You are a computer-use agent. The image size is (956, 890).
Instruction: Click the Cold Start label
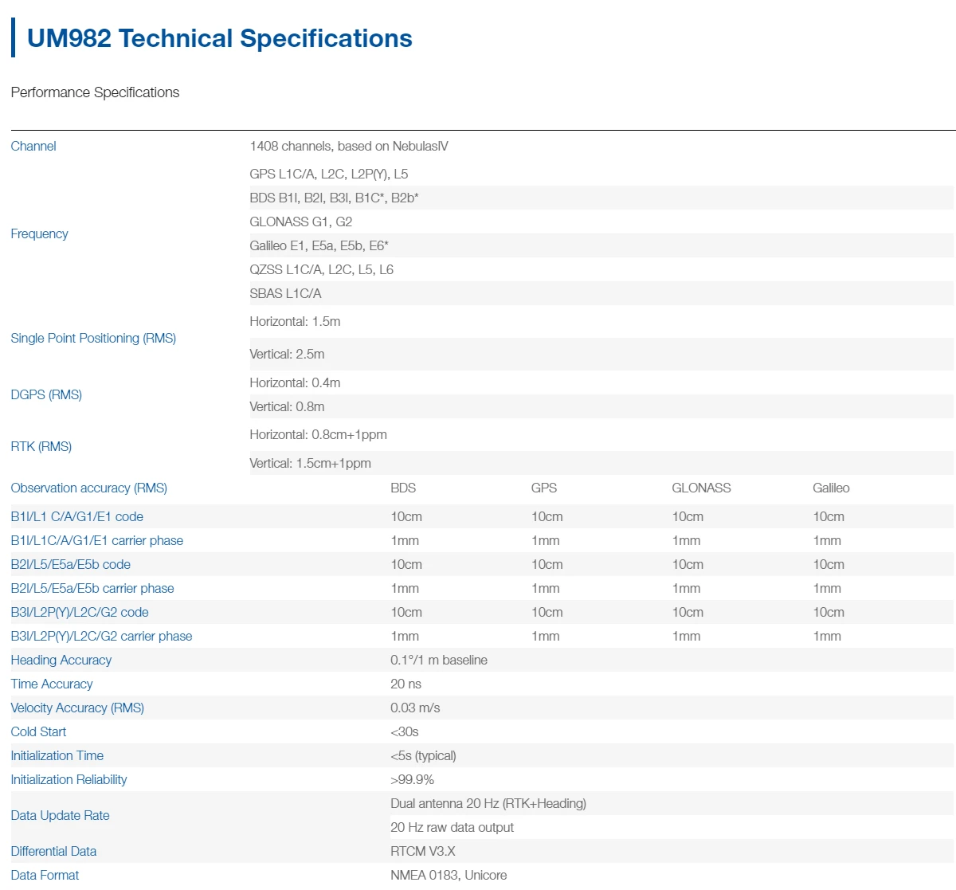[38, 731]
